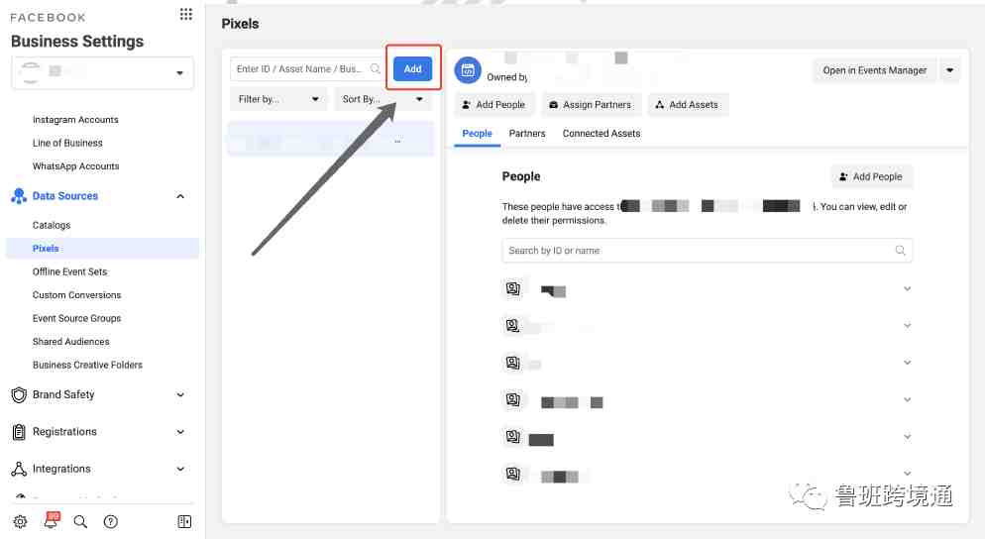Click the third person's avatar icon
The height and width of the screenshot is (539, 985).
click(513, 363)
